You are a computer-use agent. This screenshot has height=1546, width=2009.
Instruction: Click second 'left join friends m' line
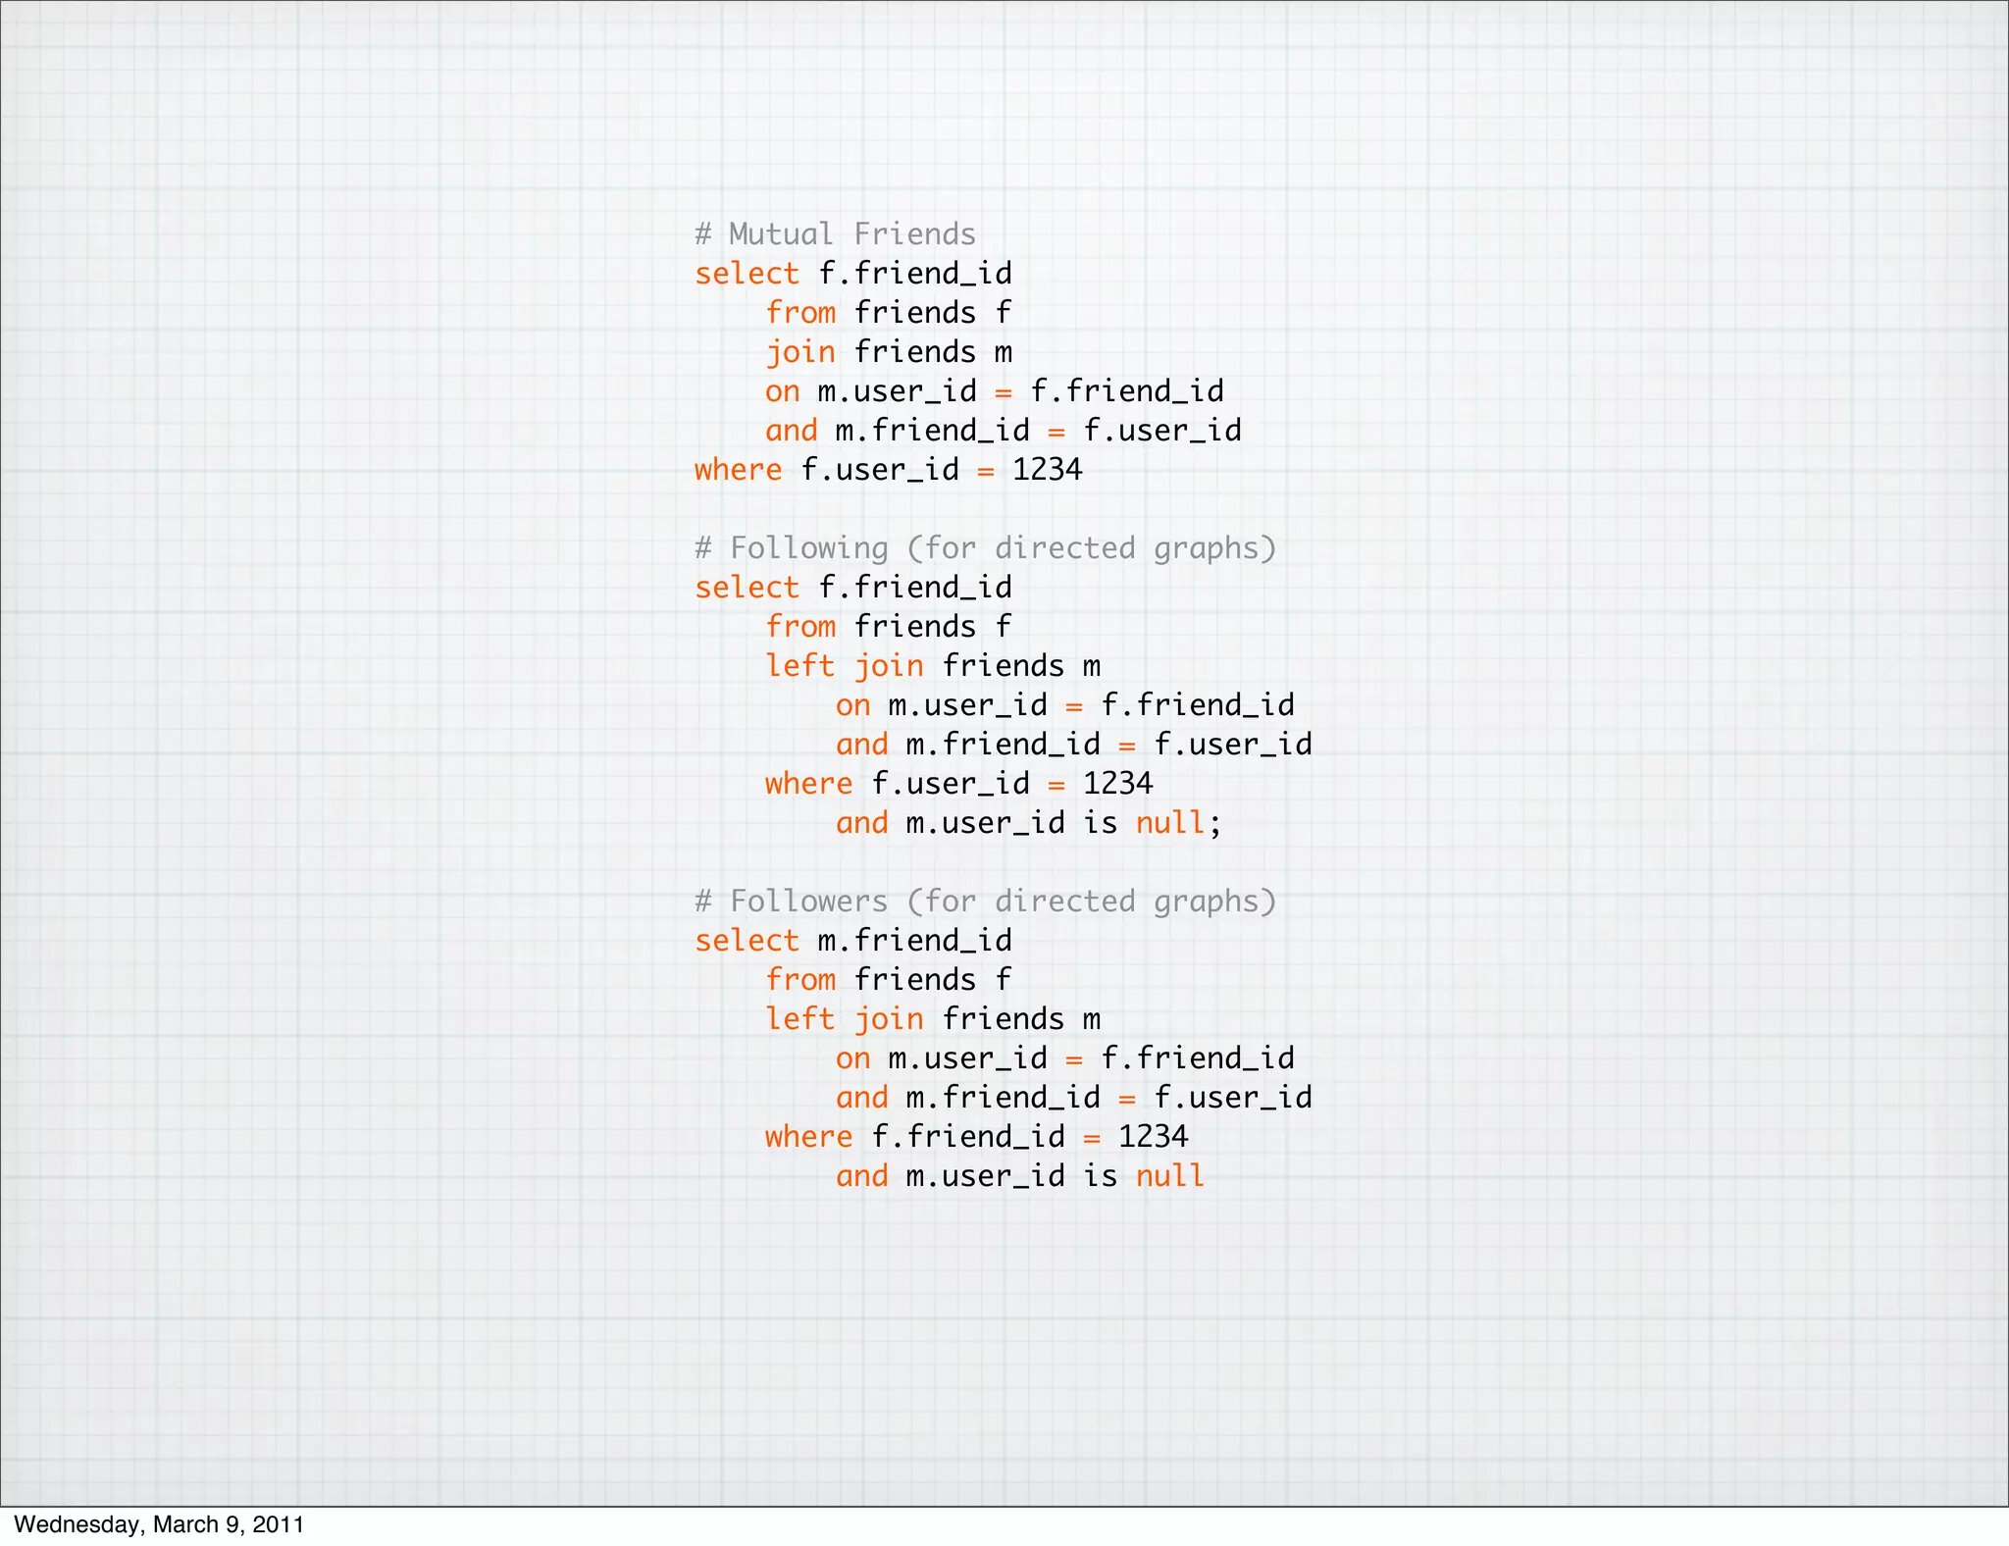tap(932, 1018)
